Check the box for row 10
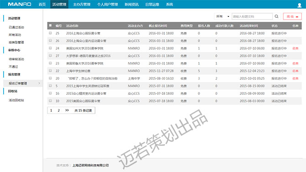306x172 pixels. point(50,101)
